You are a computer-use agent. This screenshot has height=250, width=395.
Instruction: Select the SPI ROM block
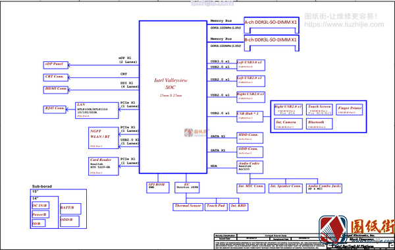point(158,187)
